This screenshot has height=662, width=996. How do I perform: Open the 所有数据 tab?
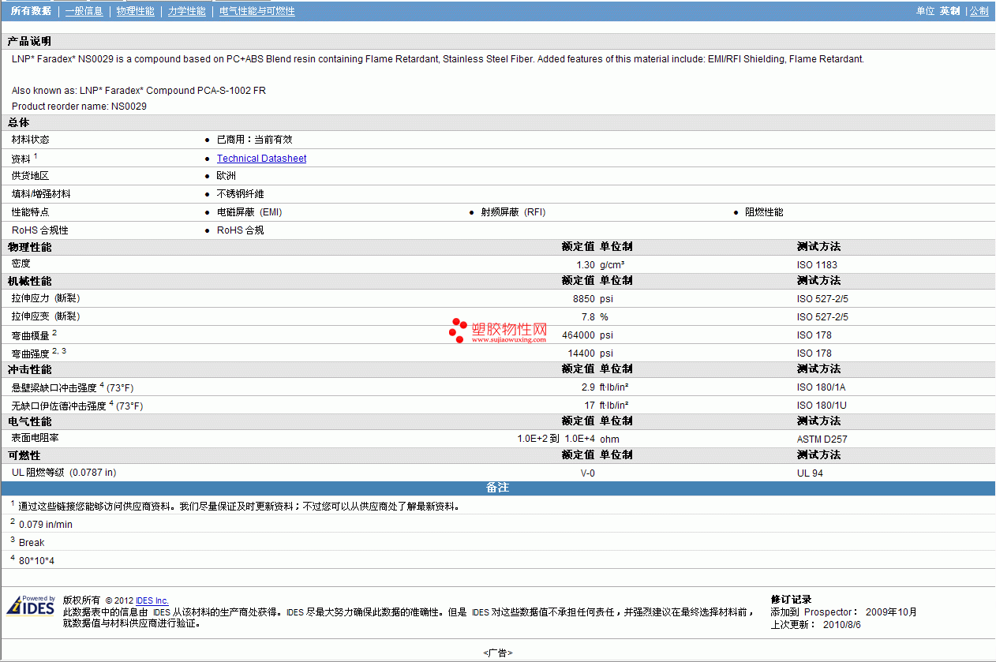click(31, 11)
